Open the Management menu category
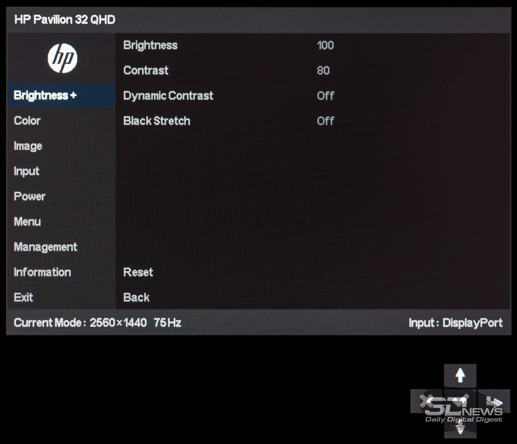The width and height of the screenshot is (517, 444). click(61, 247)
